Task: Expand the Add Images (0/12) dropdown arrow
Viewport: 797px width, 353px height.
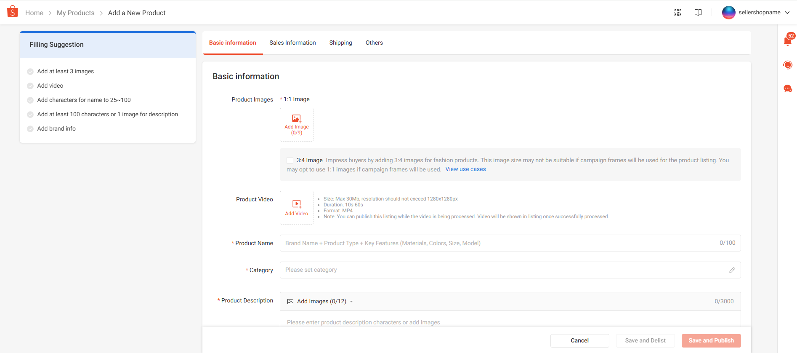Action: pos(351,302)
